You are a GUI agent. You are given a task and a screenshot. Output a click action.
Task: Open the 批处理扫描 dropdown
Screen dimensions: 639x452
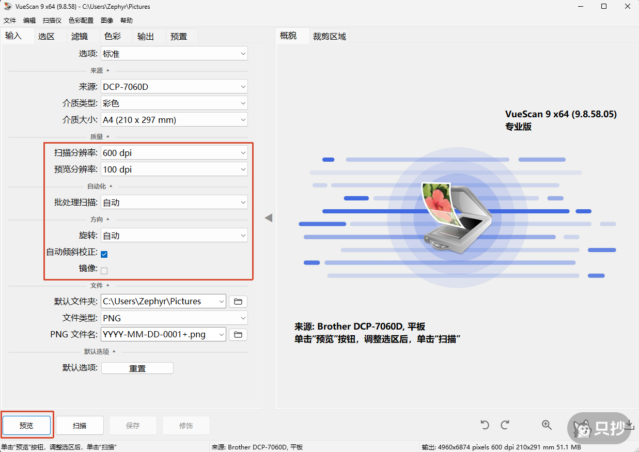(x=174, y=202)
